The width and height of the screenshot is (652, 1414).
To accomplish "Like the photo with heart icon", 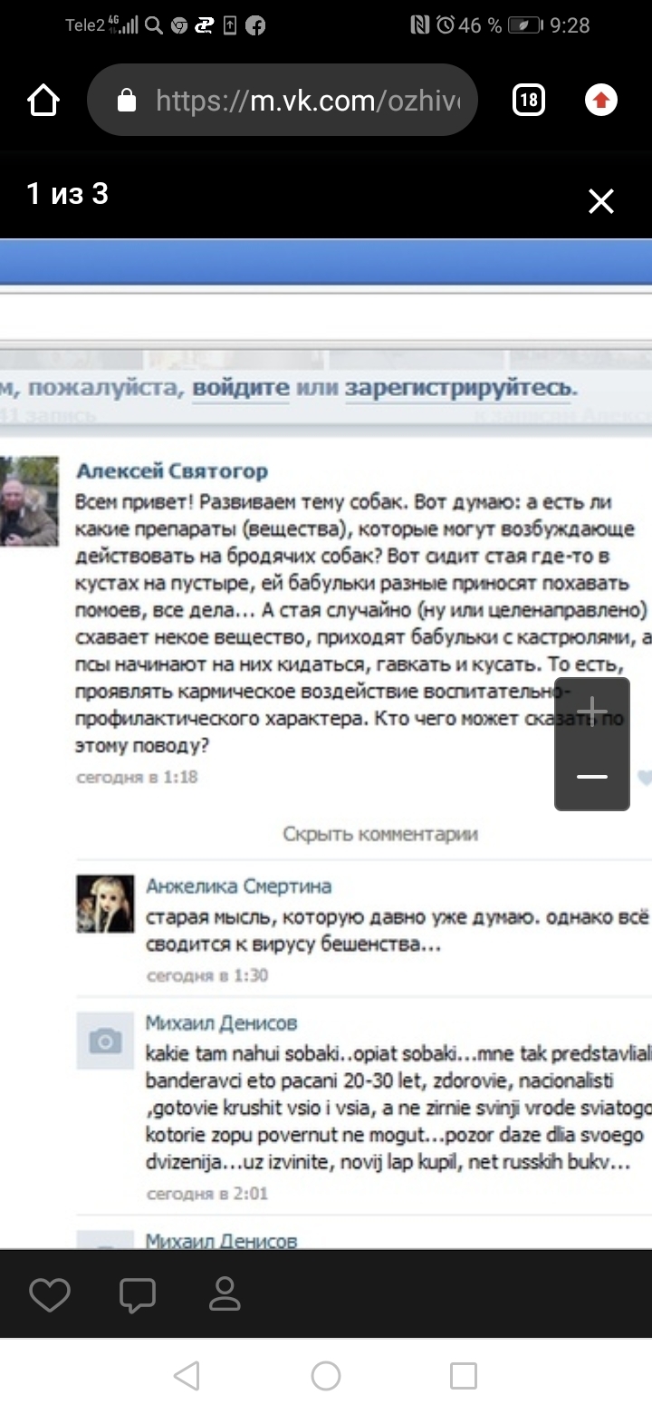I will (50, 1294).
